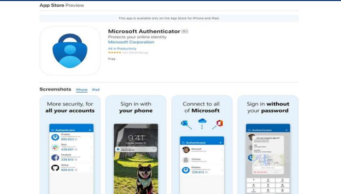Open the 'Connect to all of Microsoft' screenshot
This screenshot has height=194, width=341.
[x=202, y=145]
